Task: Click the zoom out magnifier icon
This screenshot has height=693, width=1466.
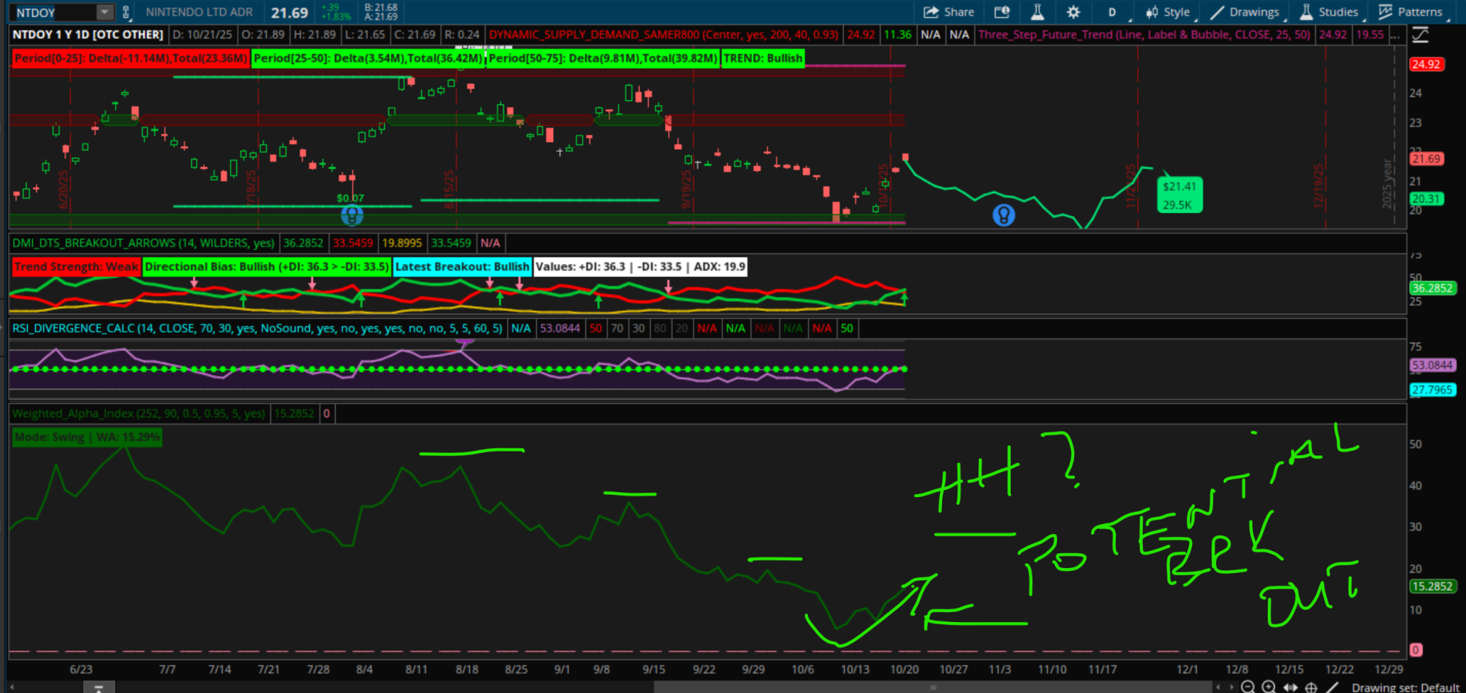Action: [x=1248, y=687]
